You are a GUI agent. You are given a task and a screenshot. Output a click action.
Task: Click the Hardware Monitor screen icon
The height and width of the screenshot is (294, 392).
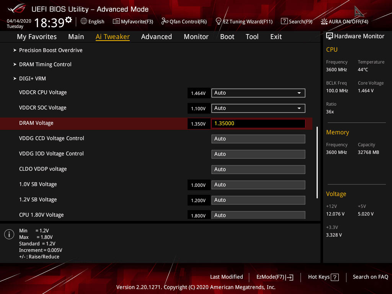pos(330,36)
